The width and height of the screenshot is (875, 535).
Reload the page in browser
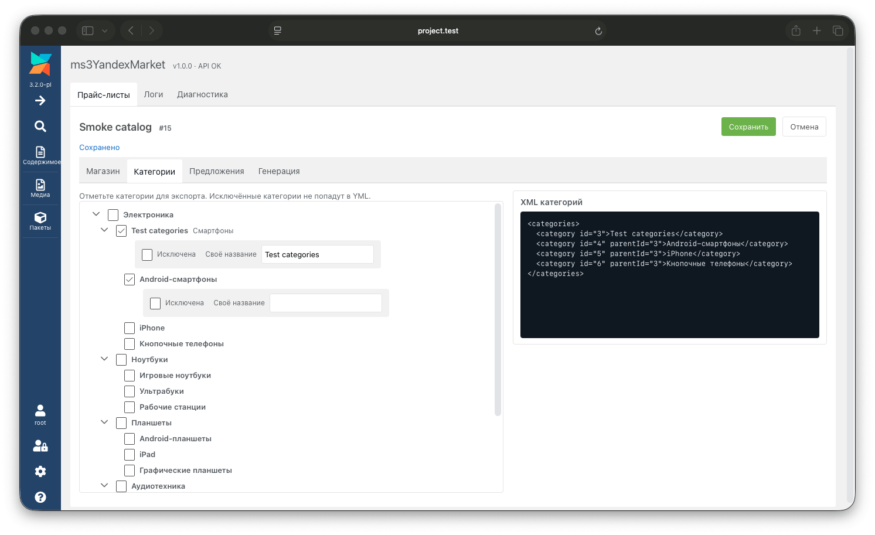598,31
